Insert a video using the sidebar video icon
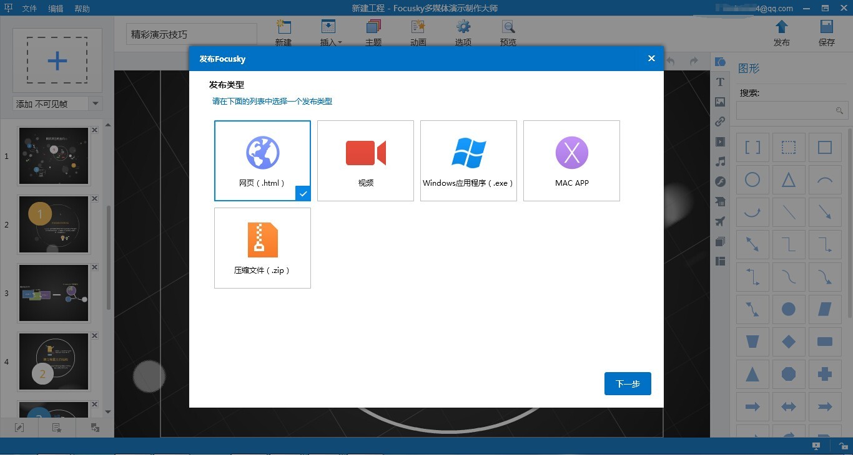The width and height of the screenshot is (853, 455). 720,141
